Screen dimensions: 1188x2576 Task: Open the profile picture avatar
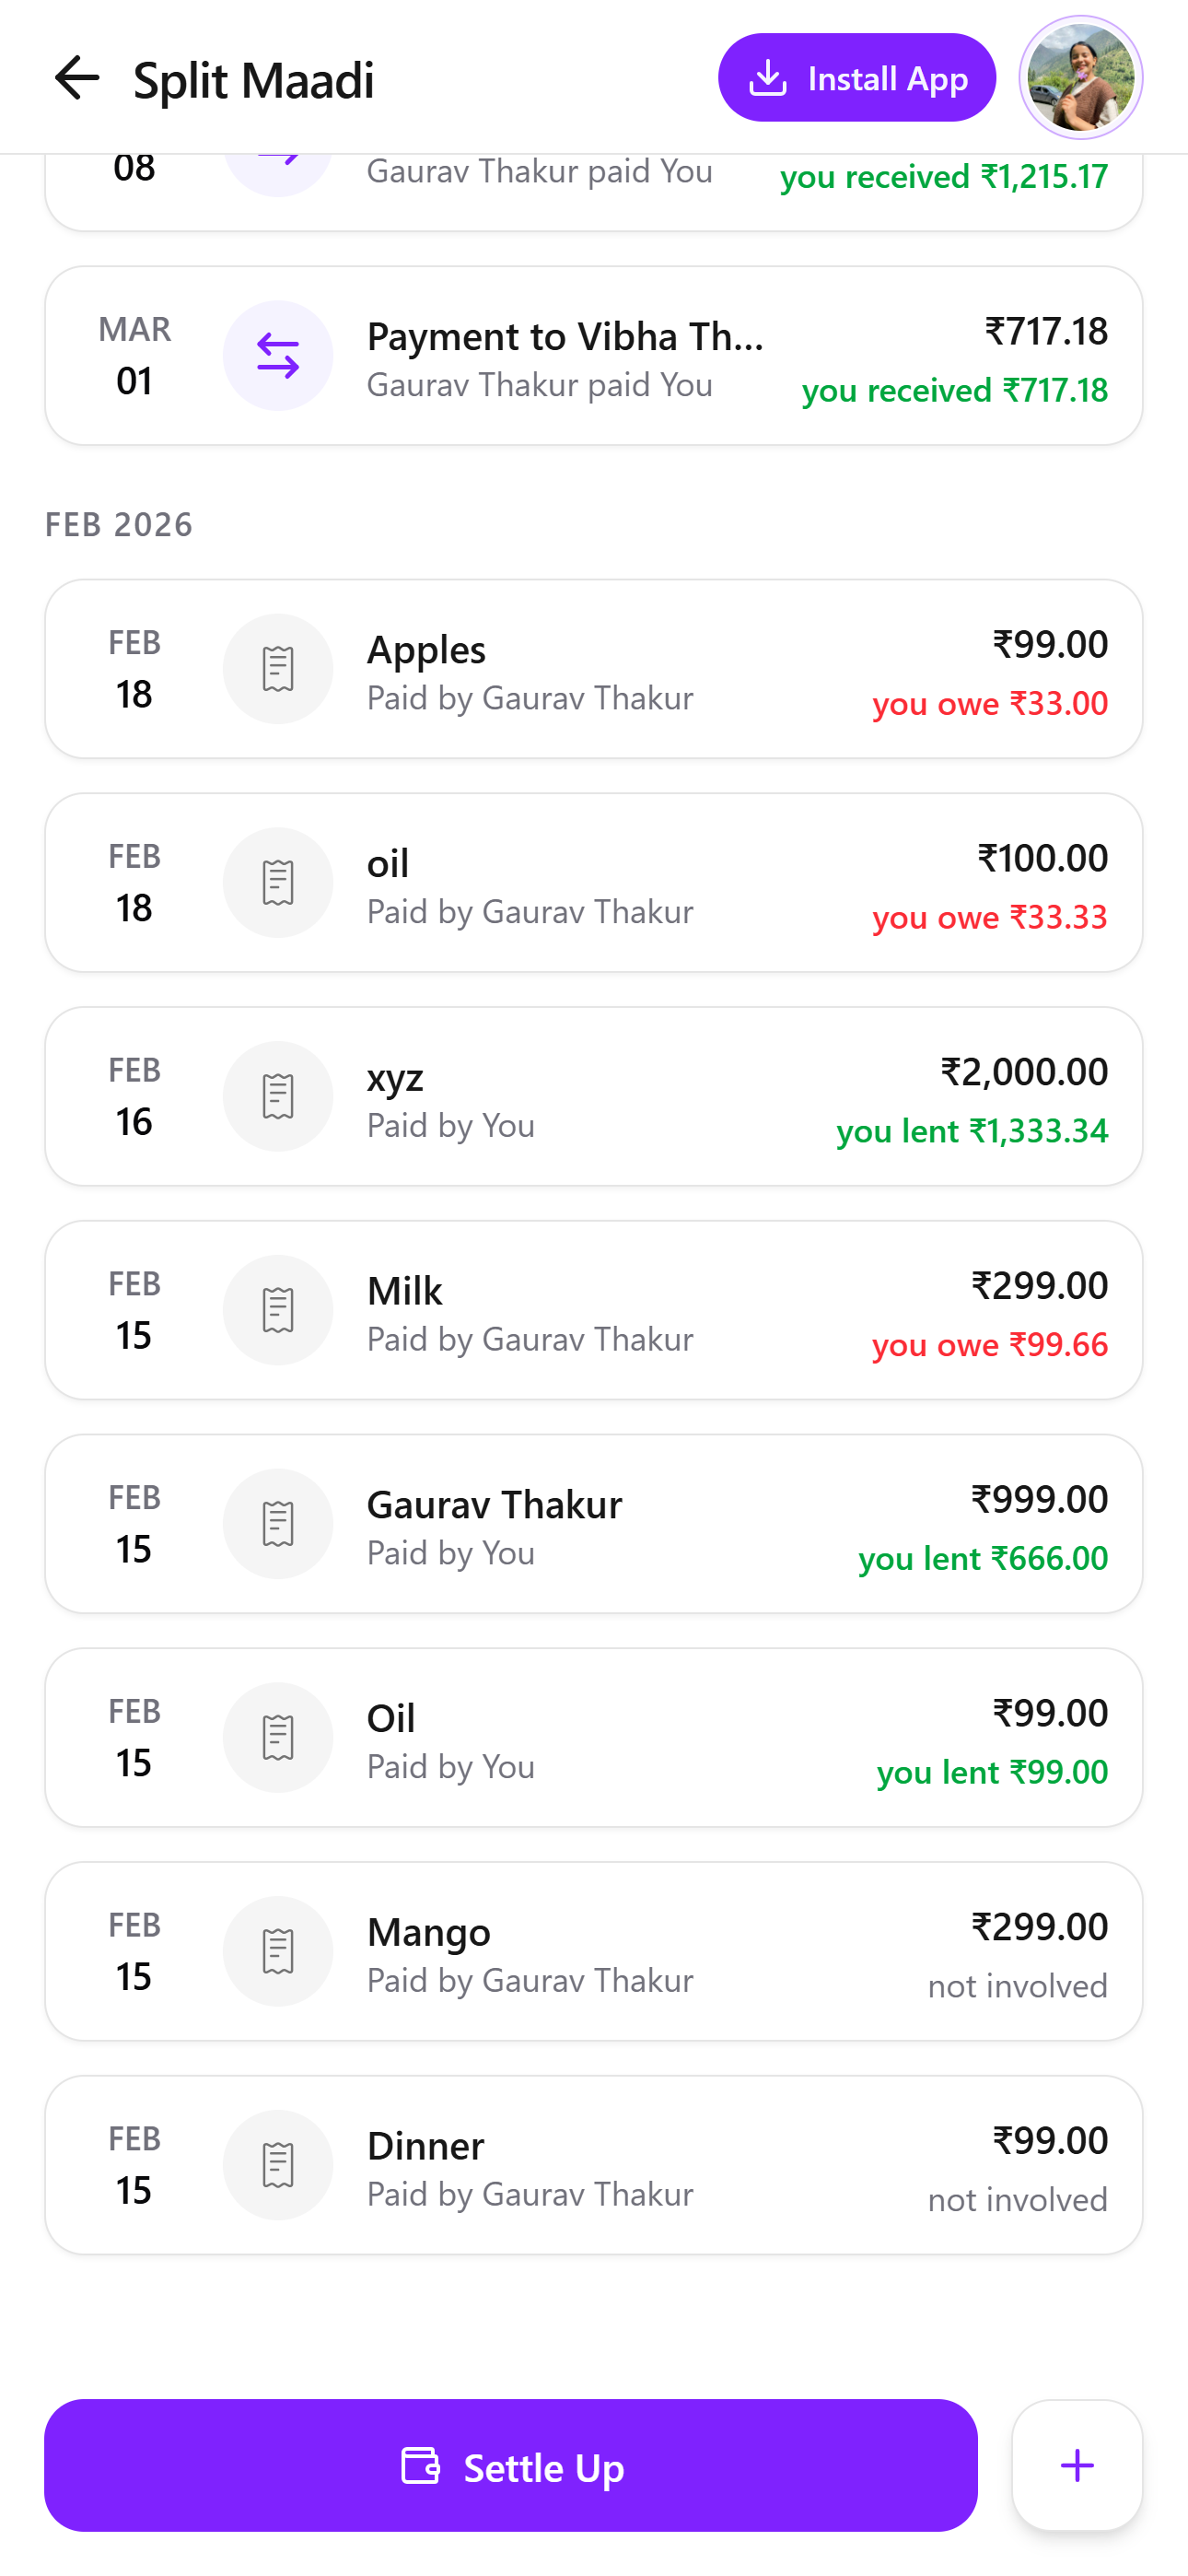pos(1080,78)
